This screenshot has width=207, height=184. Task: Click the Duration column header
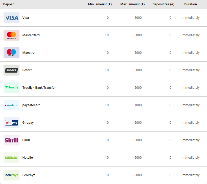(191, 4)
